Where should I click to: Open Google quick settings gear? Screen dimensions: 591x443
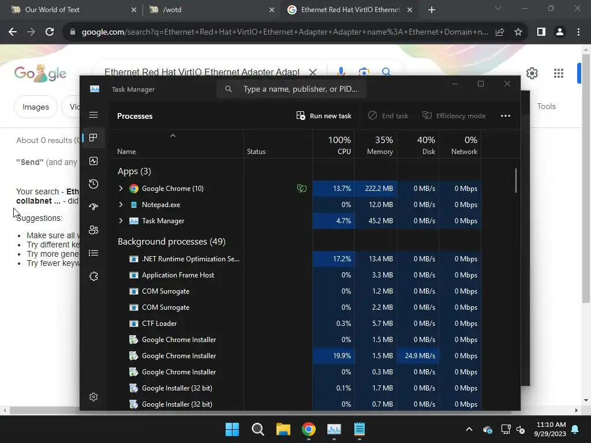(532, 73)
